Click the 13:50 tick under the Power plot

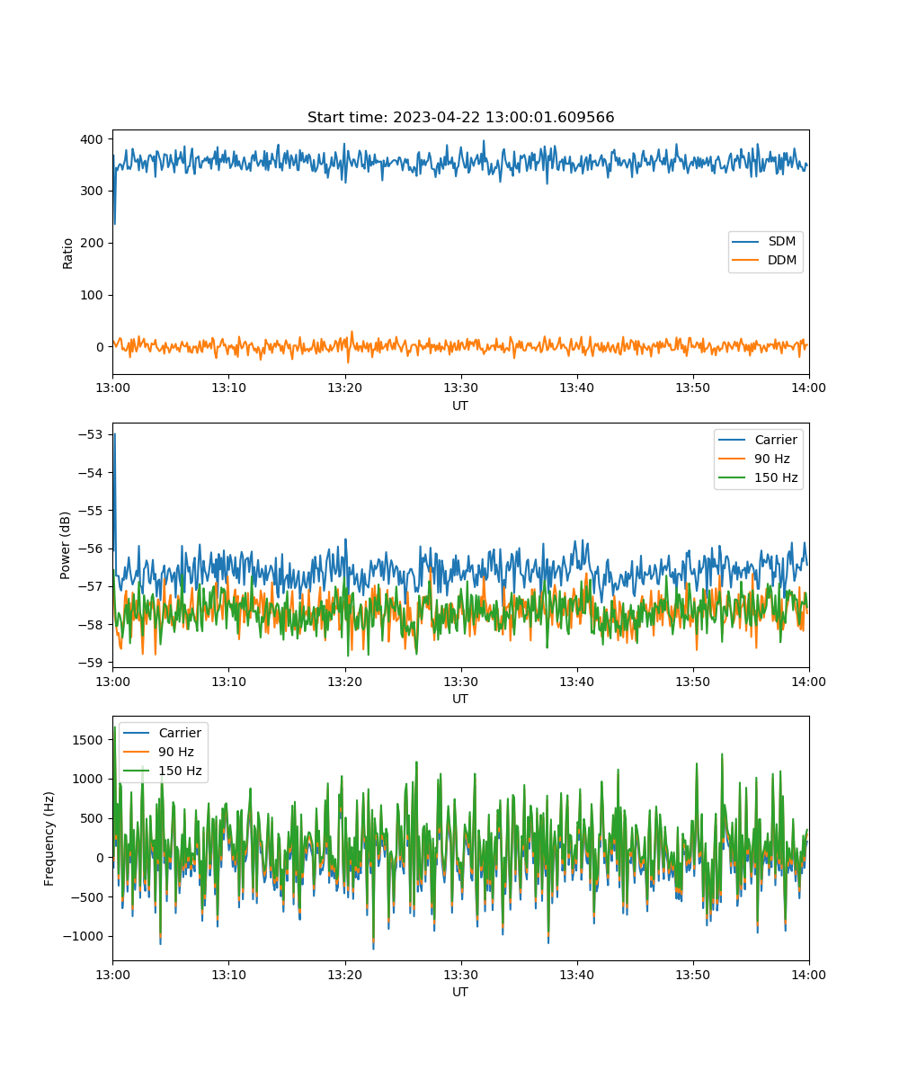(692, 681)
